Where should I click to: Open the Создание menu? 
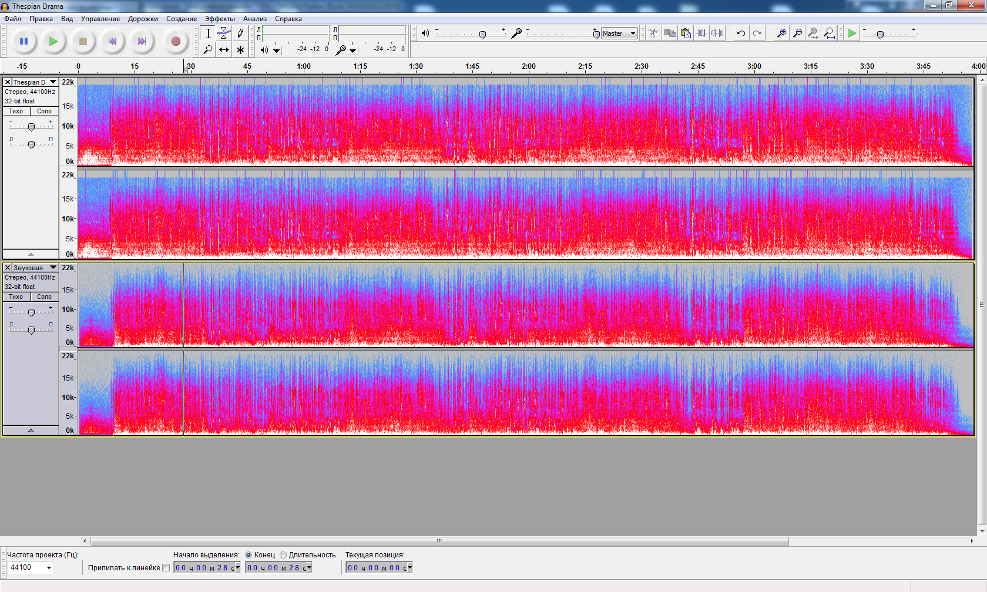182,19
